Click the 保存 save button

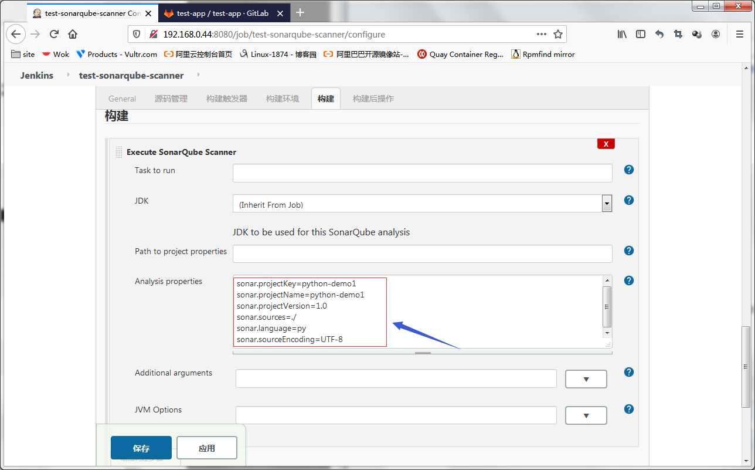pos(141,448)
